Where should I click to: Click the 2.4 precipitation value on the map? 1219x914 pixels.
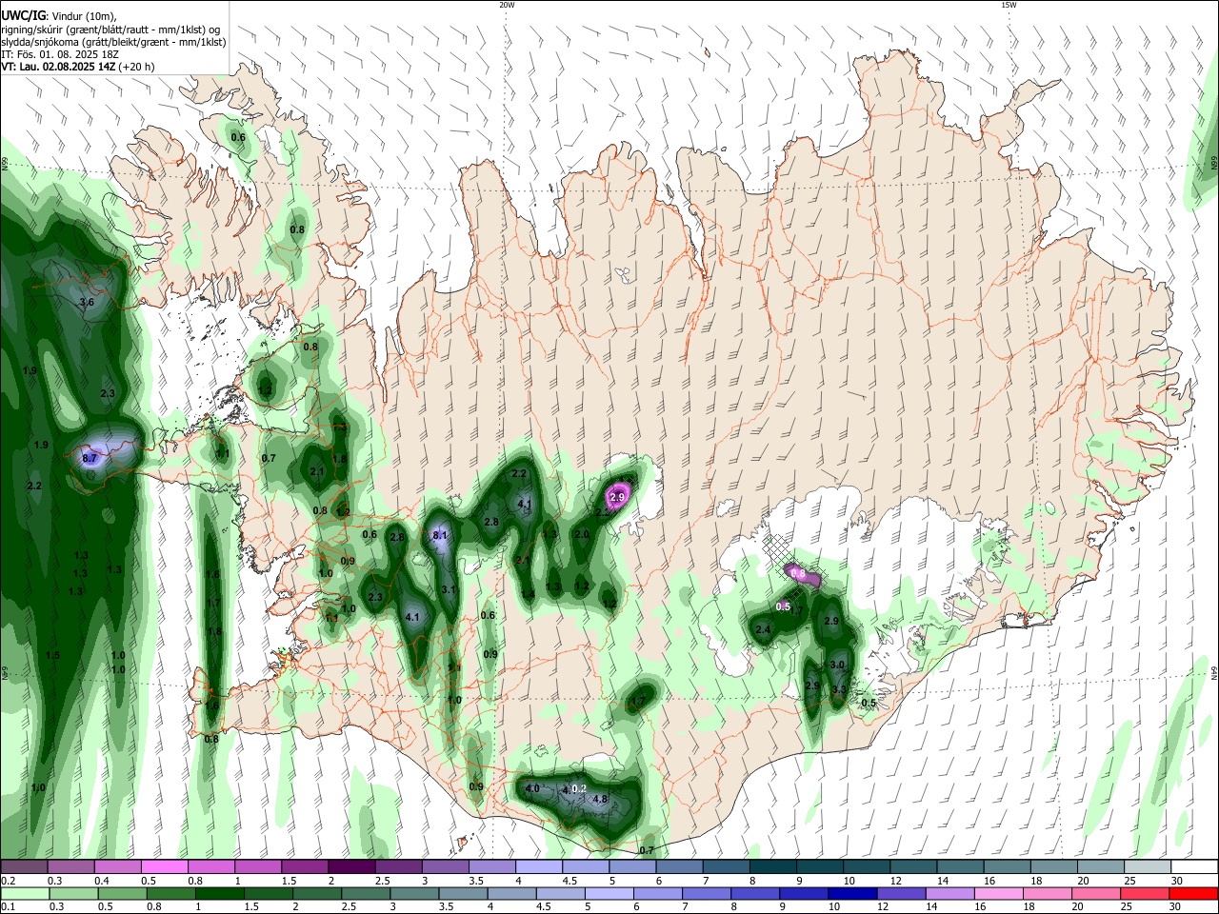tap(763, 630)
